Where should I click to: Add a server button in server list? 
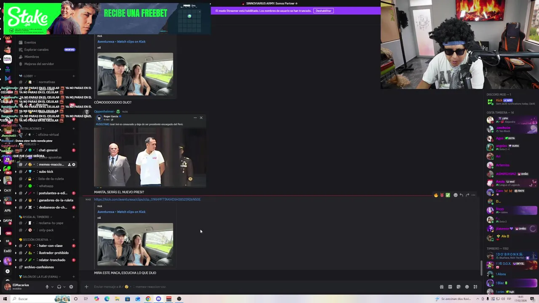pyautogui.click(x=8, y=271)
